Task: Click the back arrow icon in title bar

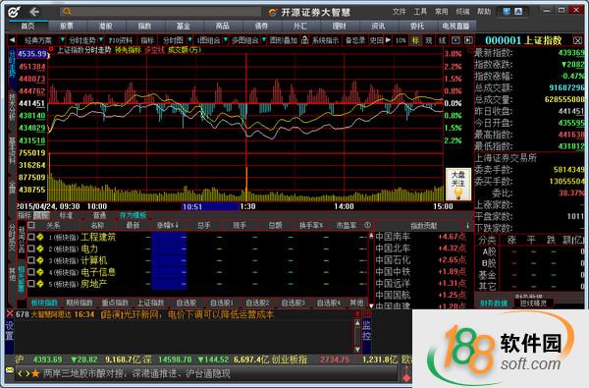Action: click(34, 12)
